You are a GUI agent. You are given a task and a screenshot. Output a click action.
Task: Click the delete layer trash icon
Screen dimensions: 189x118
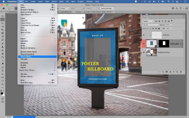point(181,72)
